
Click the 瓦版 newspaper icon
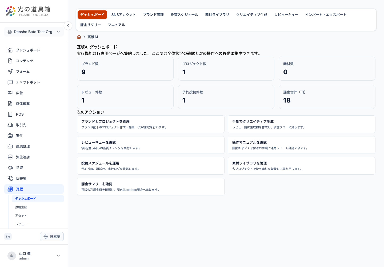10,189
